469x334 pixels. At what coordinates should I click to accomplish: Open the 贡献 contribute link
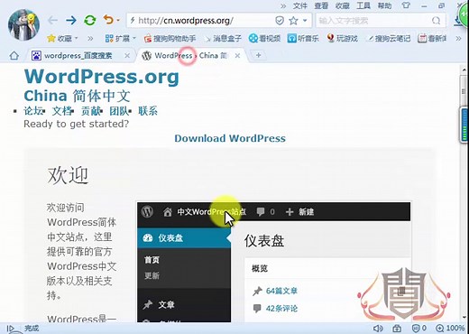click(x=90, y=111)
